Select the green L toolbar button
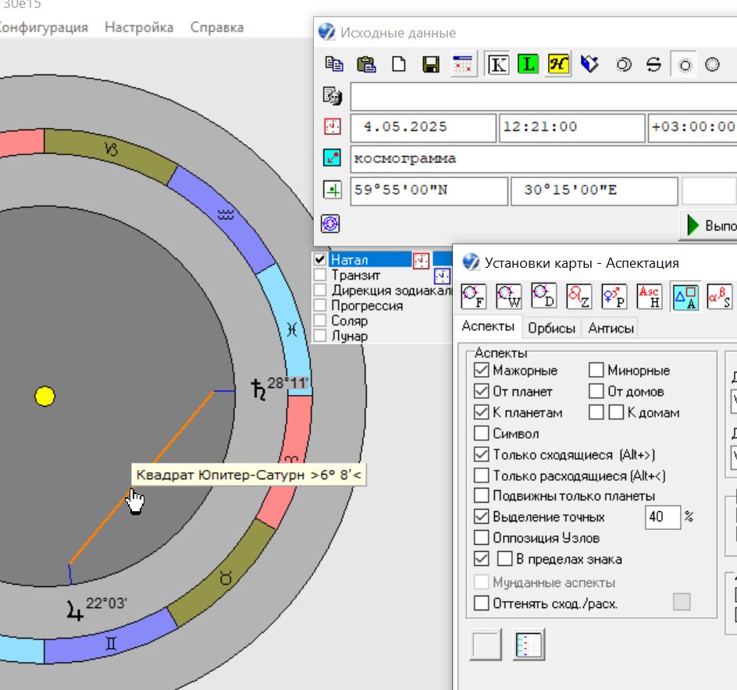Viewport: 737px width, 690px height. pyautogui.click(x=529, y=64)
